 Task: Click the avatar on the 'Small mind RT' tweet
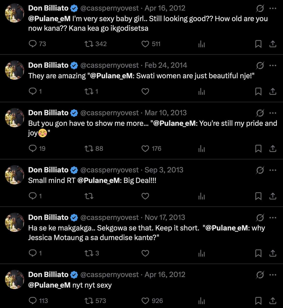click(15, 175)
